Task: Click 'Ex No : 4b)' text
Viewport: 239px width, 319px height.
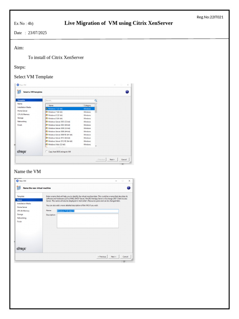Action: [x=24, y=24]
